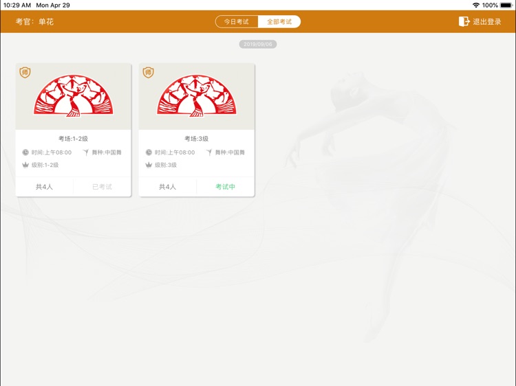Screen dimensions: 516x386
Task: Click the 10:29 AM clock in status bar
Action: coord(17,5)
